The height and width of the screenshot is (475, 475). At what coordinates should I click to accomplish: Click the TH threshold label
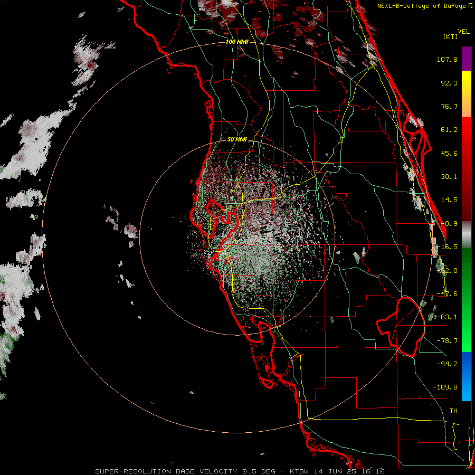[x=453, y=411]
